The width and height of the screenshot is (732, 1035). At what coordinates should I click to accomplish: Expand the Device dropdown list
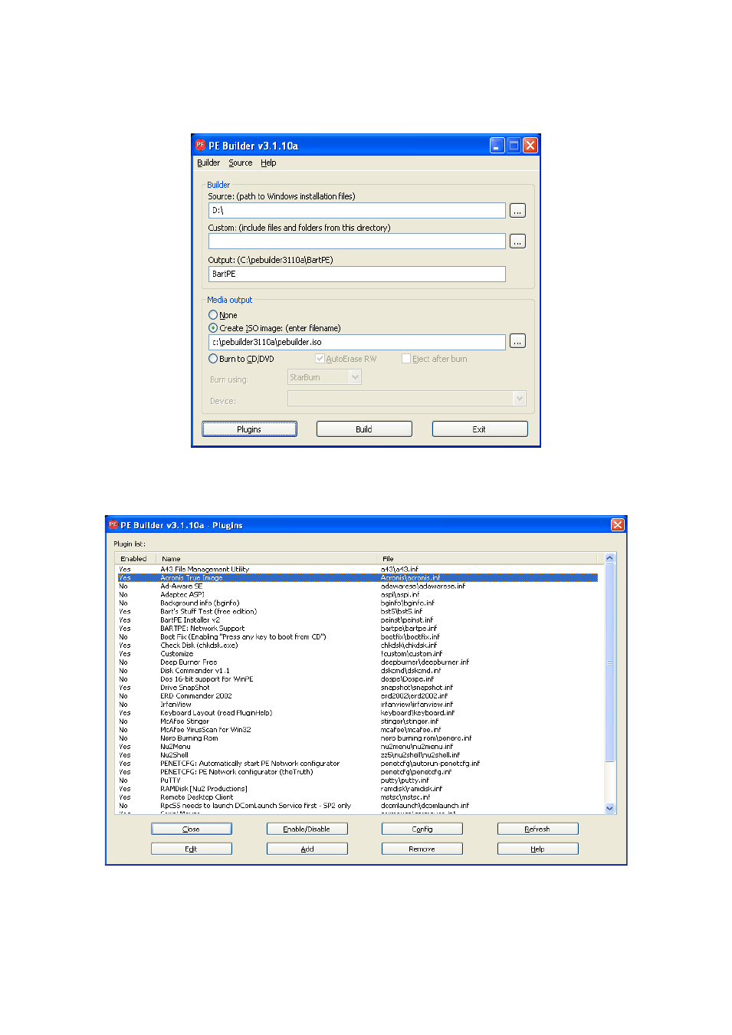point(520,399)
